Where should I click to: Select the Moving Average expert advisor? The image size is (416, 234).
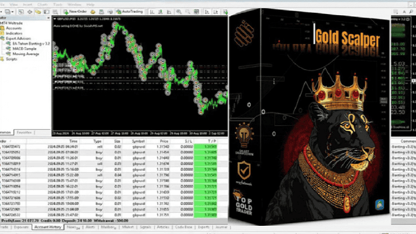point(26,54)
